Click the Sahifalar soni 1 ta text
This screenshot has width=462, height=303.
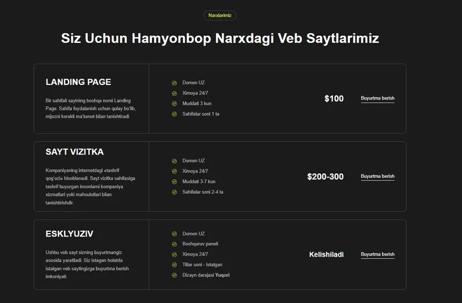tap(200, 114)
